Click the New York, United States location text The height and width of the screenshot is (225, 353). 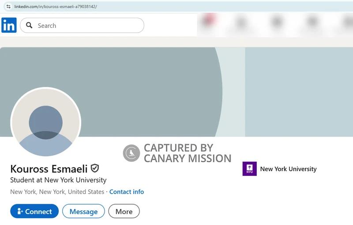57,192
